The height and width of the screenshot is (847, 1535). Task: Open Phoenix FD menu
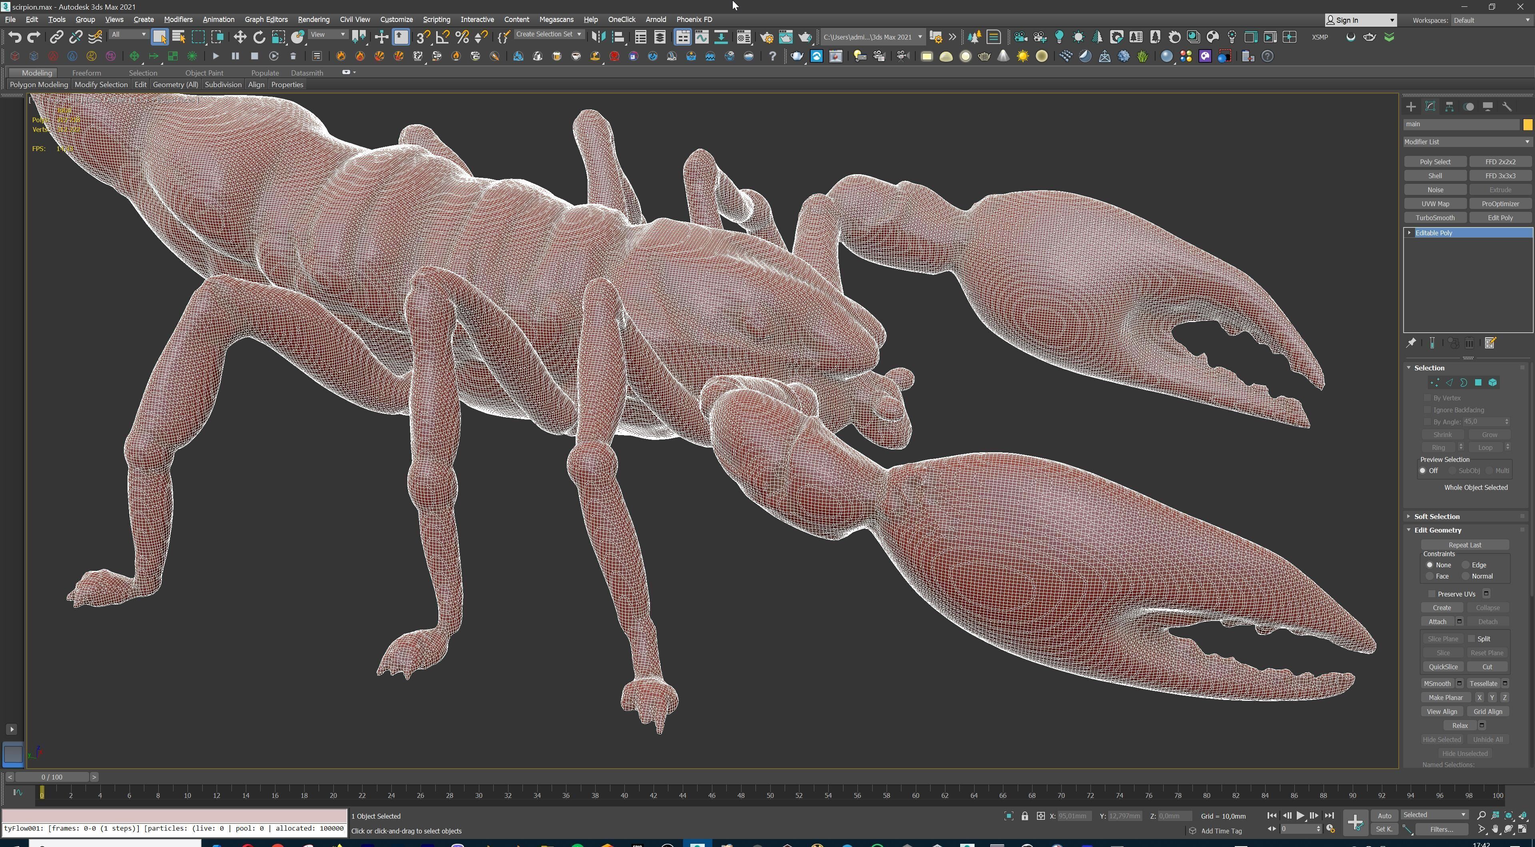(x=694, y=19)
